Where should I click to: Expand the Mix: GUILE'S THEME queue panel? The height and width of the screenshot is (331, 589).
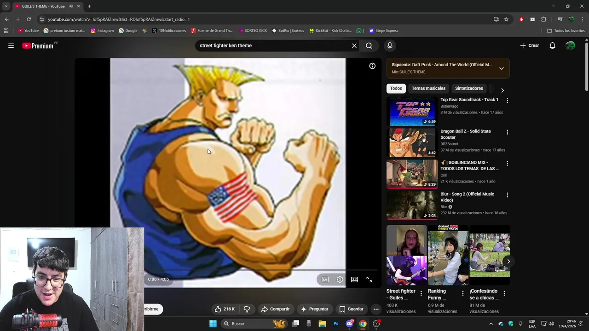pyautogui.click(x=502, y=68)
